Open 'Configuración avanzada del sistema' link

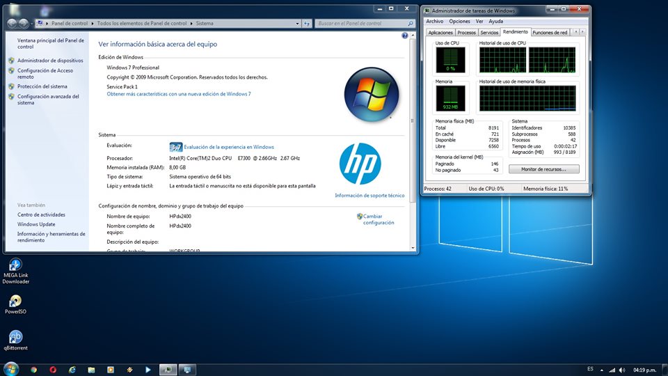click(x=48, y=100)
